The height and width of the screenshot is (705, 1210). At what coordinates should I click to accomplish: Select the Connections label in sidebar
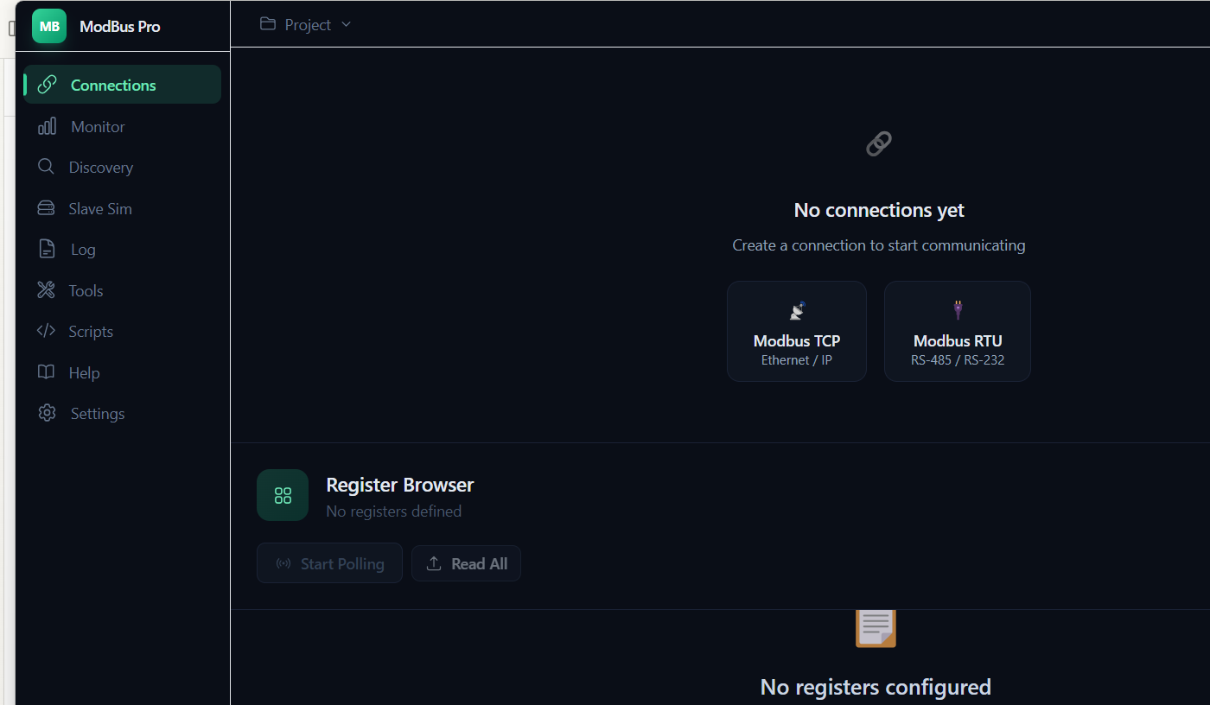[113, 86]
